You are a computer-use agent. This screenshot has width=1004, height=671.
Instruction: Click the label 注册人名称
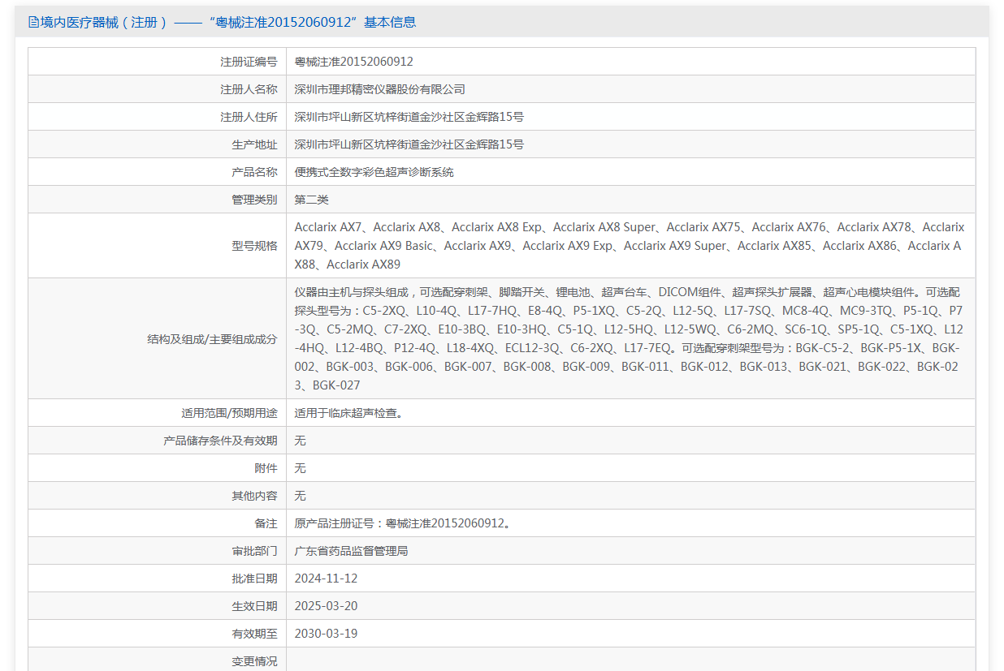pyautogui.click(x=249, y=89)
